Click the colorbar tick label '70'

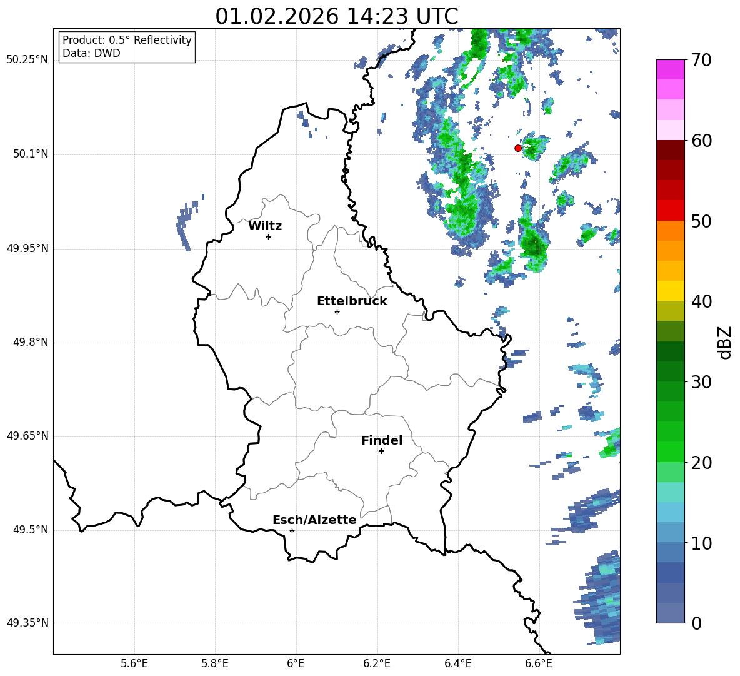[x=701, y=60]
